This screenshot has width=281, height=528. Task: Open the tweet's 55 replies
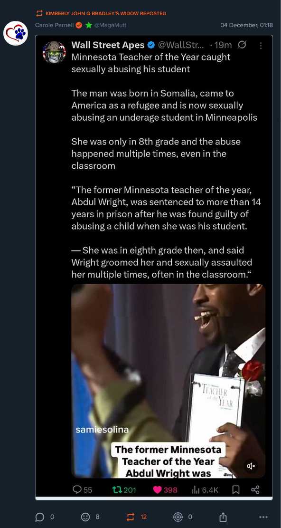point(82,490)
